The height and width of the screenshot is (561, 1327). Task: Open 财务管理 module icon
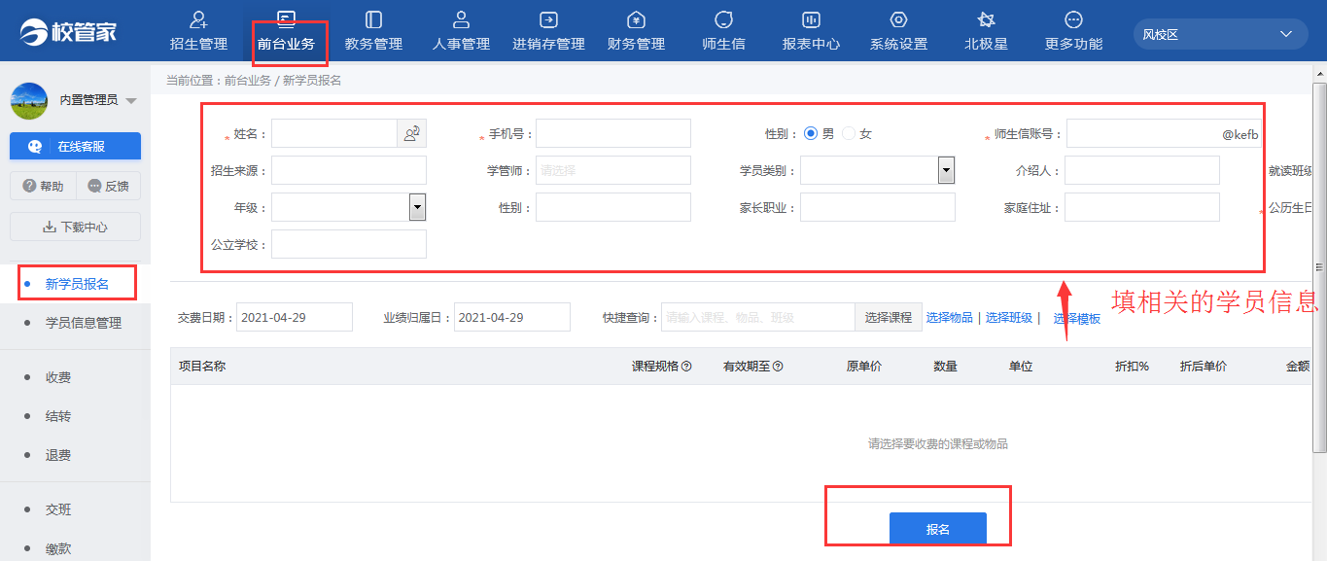[x=636, y=19]
